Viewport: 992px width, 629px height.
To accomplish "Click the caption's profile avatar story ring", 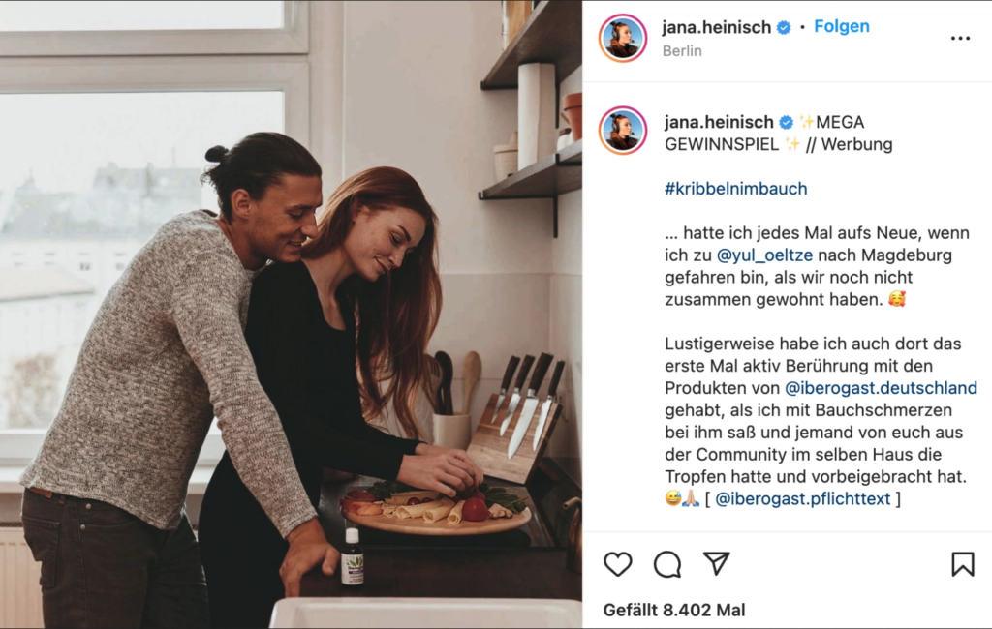I will tap(623, 131).
